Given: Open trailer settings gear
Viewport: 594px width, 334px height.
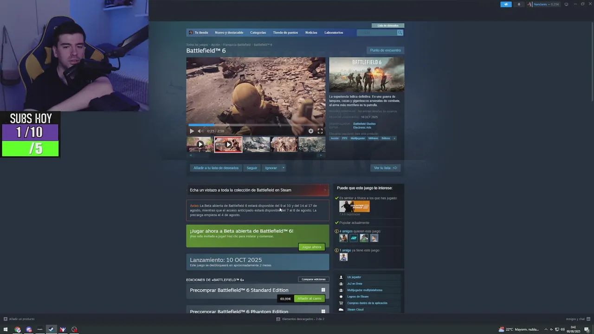Looking at the screenshot, I should tap(311, 131).
